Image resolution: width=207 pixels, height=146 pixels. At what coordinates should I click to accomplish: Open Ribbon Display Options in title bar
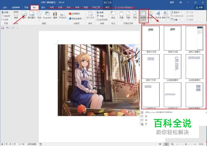(181, 2)
